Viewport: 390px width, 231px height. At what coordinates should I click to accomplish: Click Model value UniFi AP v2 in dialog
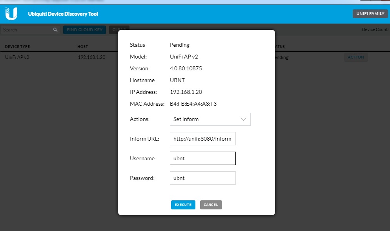(184, 57)
